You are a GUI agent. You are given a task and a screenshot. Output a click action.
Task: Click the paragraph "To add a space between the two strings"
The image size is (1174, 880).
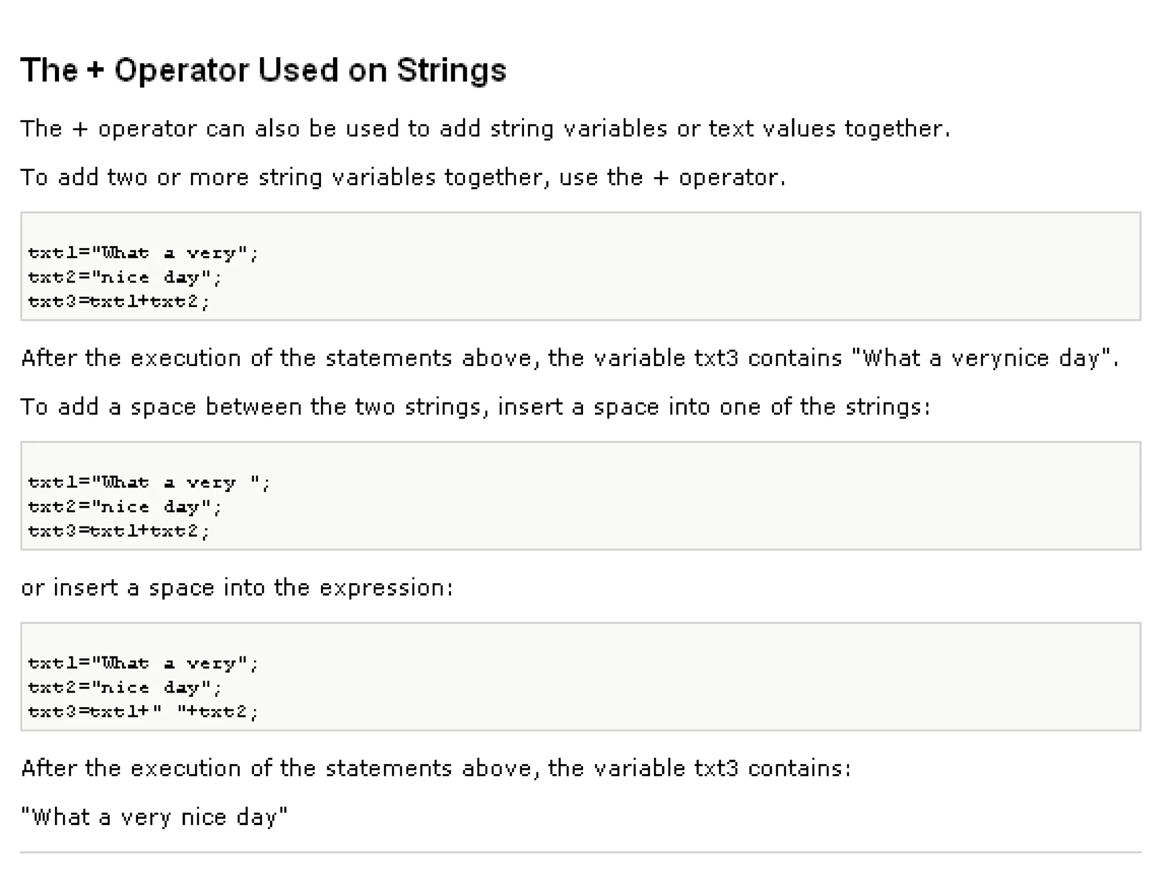point(475,407)
